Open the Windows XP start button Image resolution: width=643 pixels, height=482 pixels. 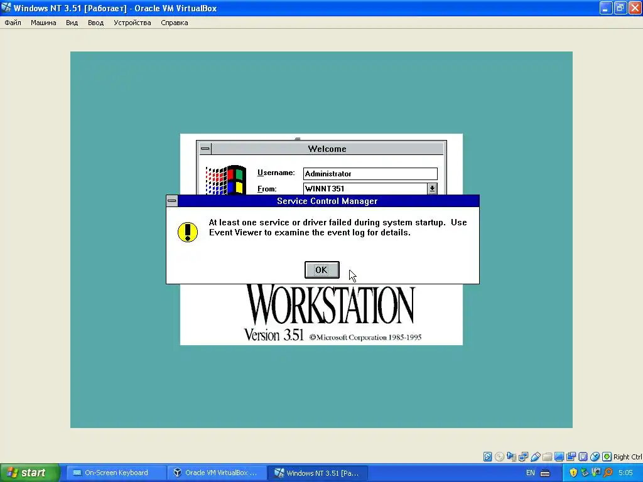pos(30,473)
